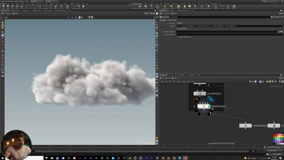Click the Export Parameters input field
Image resolution: width=284 pixels, height=160 pixels.
229,34
